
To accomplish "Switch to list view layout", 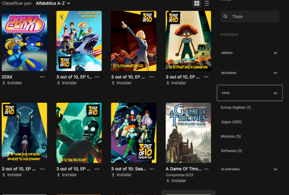I will (207, 3).
